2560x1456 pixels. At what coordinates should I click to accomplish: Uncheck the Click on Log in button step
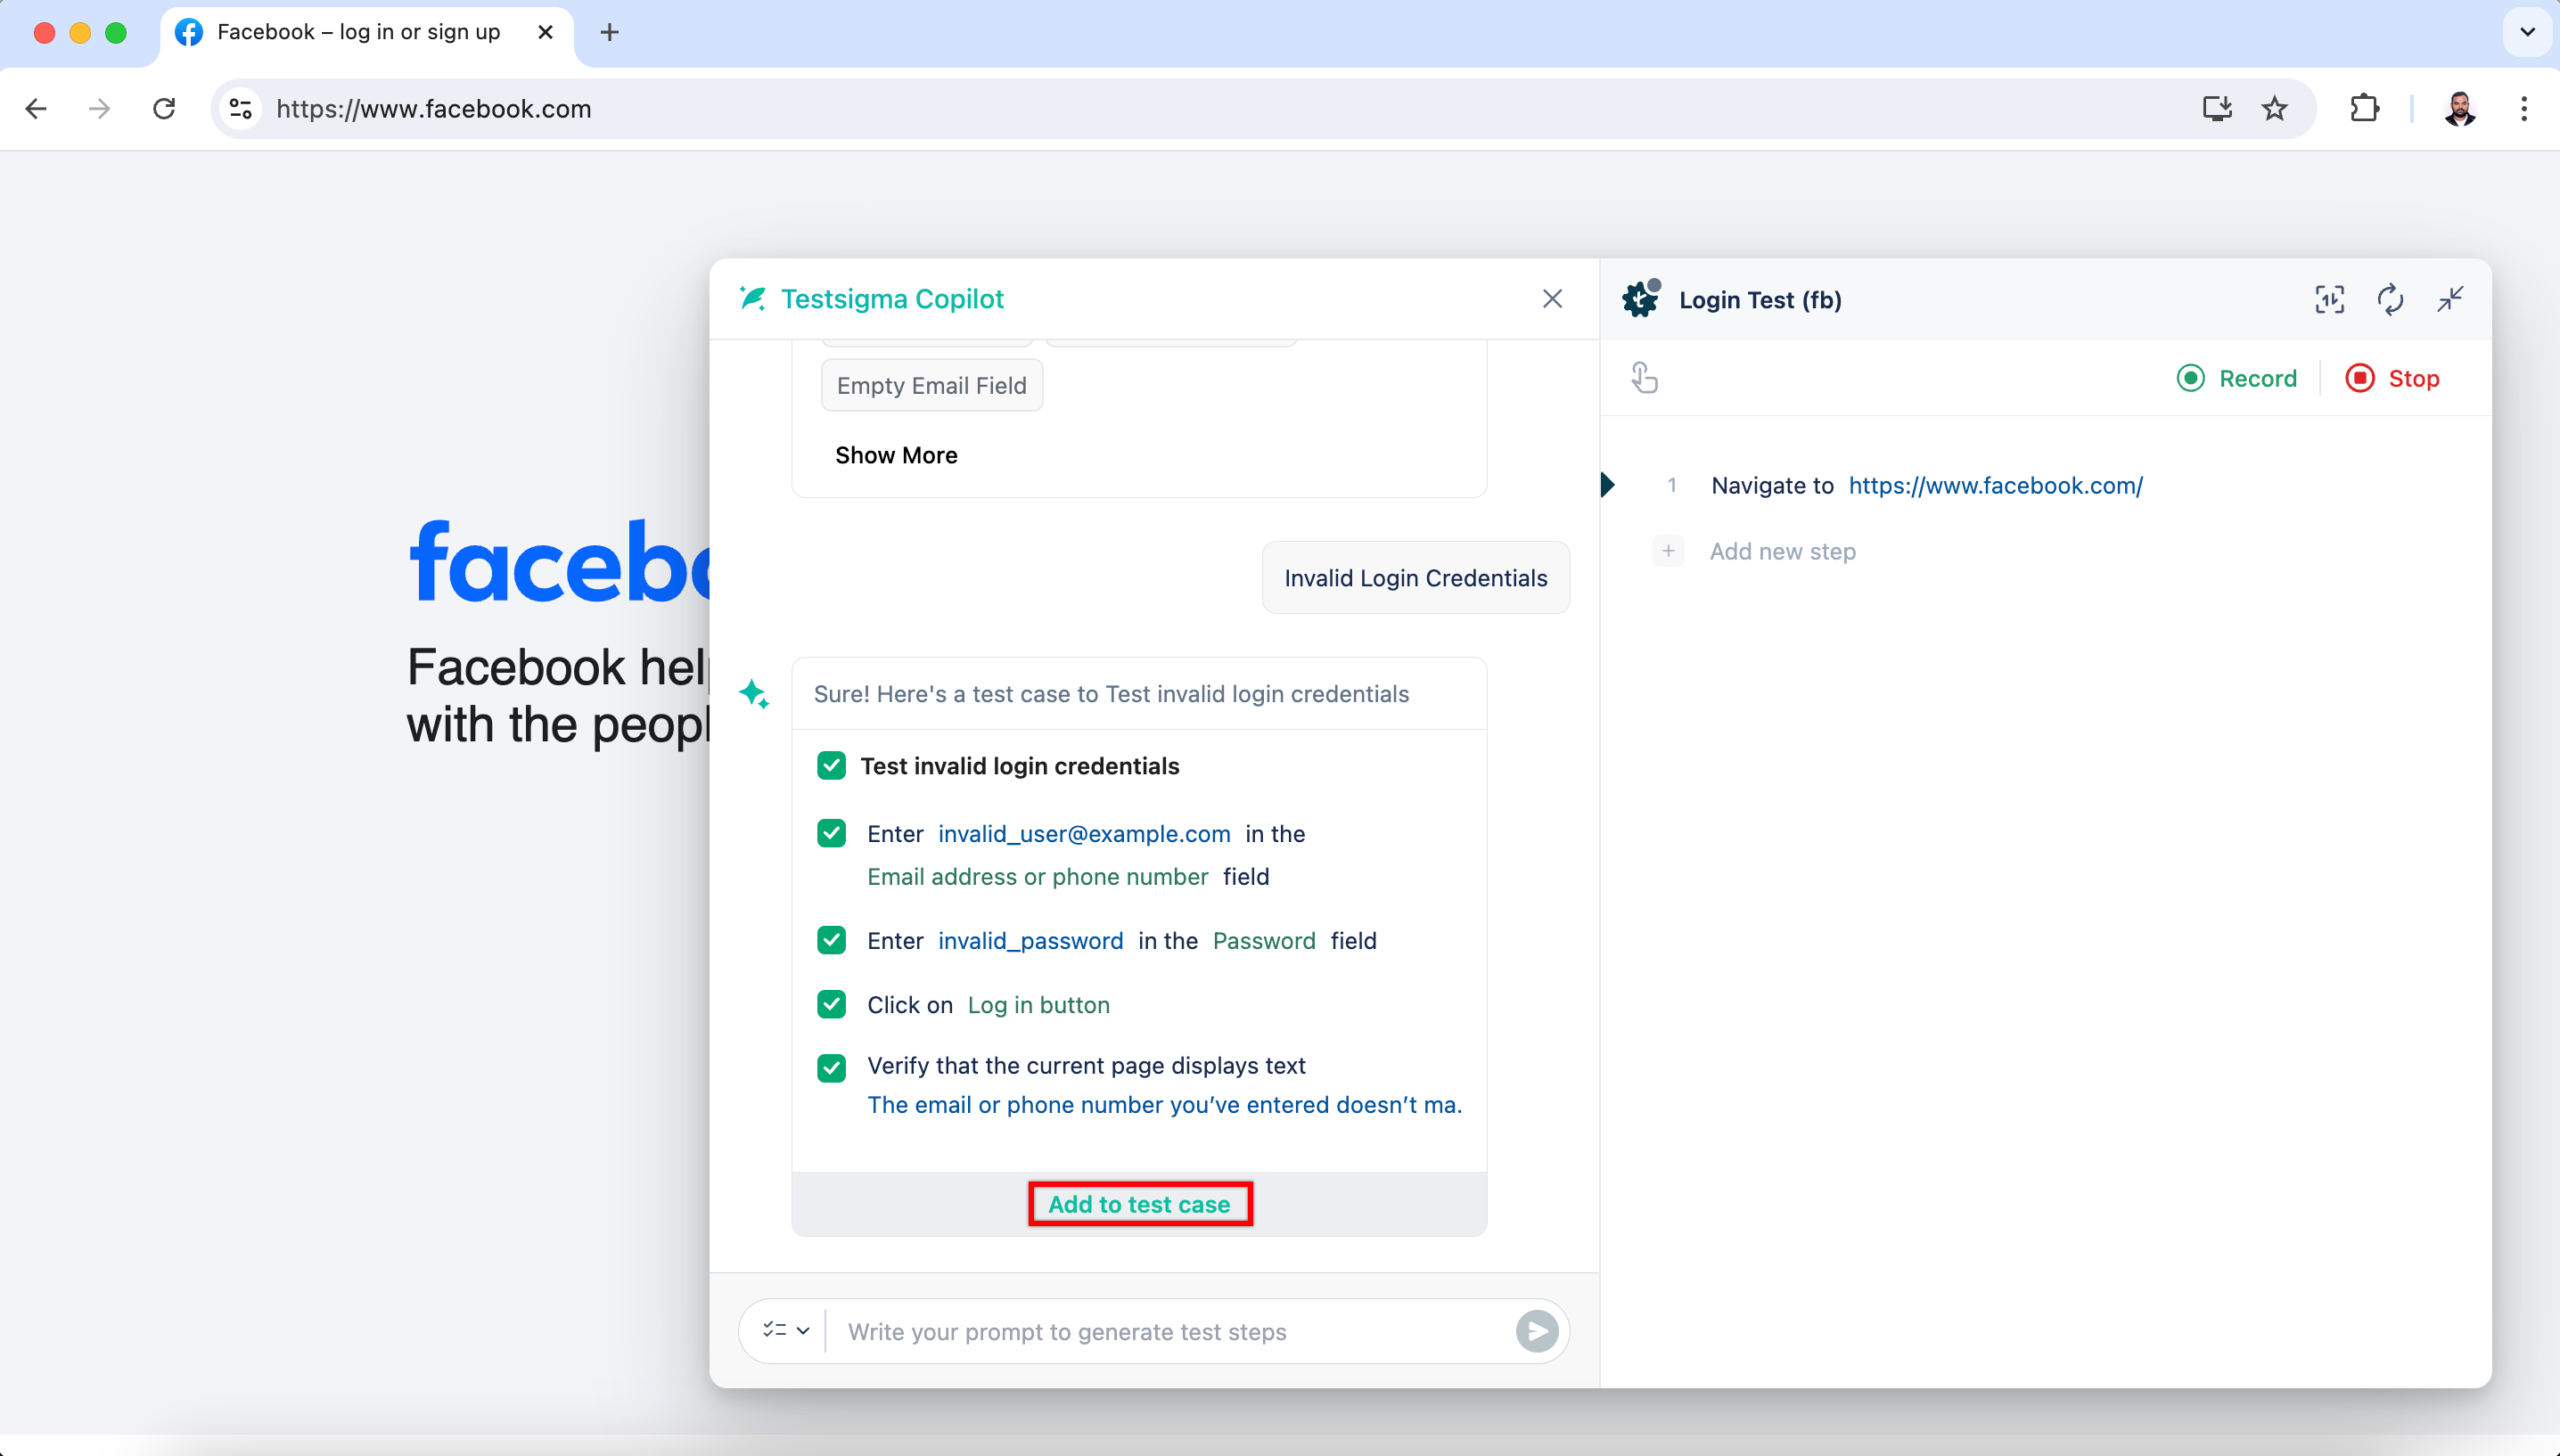(x=831, y=1004)
